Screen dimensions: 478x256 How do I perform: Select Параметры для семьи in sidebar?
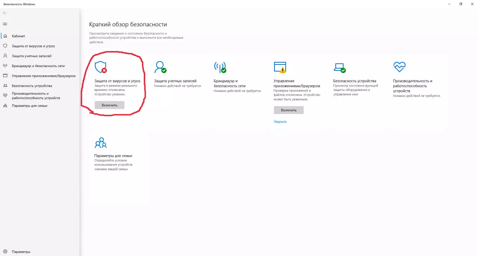30,106
